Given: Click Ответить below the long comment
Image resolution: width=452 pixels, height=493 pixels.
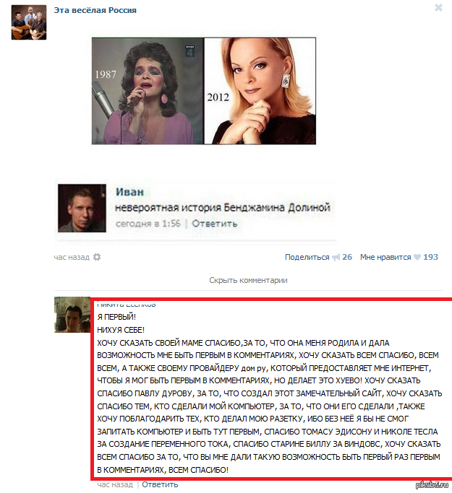Looking at the screenshot, I should tap(160, 484).
